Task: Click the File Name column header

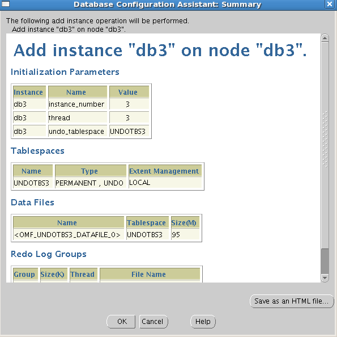Action: (x=150, y=274)
